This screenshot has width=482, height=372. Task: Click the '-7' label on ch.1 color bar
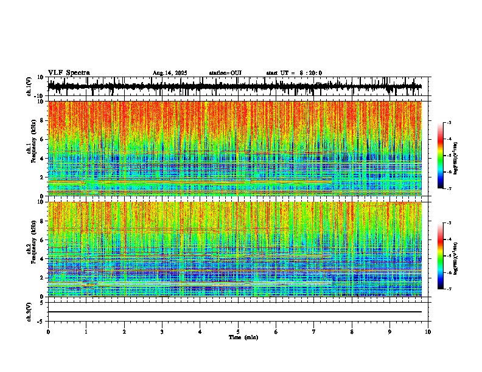[449, 188]
